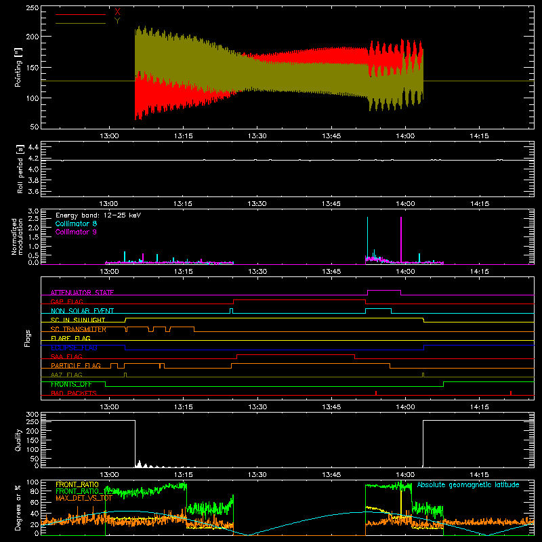Click the 250 tick label on Pointing axis
Screen dimensions: 542x542
click(33, 7)
